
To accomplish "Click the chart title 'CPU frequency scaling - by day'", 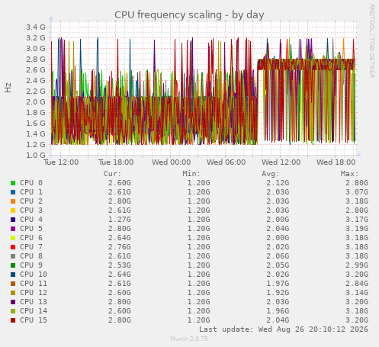I will click(189, 15).
